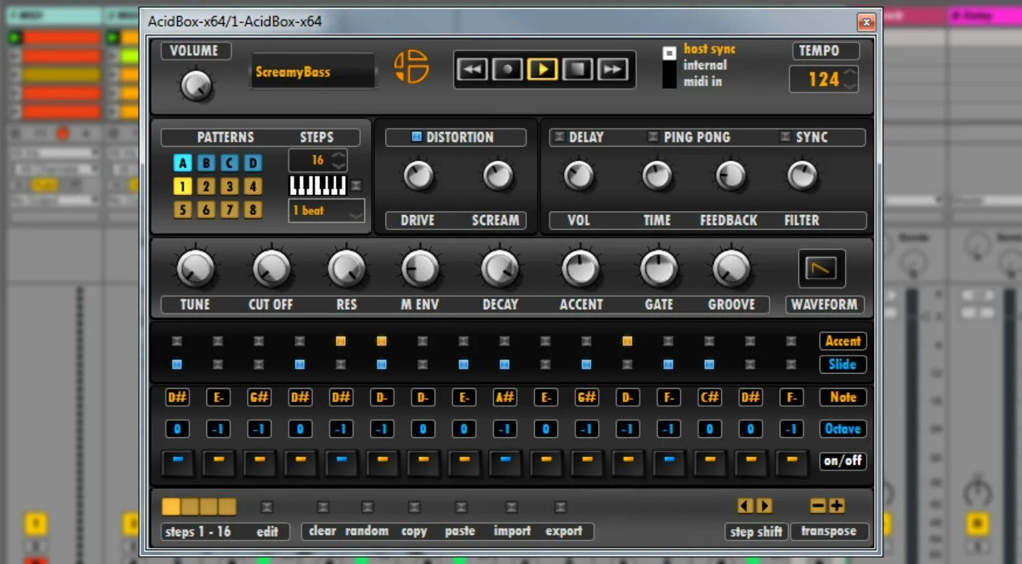Toggle accent on the first step
Viewport: 1022px width, 564px height.
click(177, 341)
